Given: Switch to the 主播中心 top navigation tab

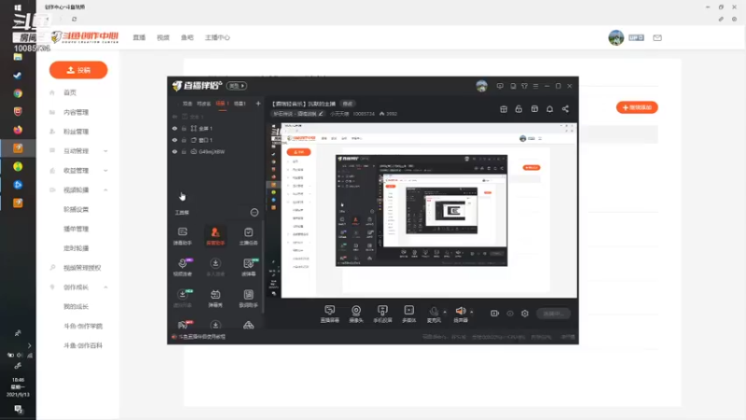Looking at the screenshot, I should (x=217, y=37).
